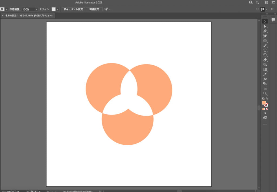This screenshot has height=192, width=277.
Task: Select the Direct Selection tool
Action: (265, 26)
